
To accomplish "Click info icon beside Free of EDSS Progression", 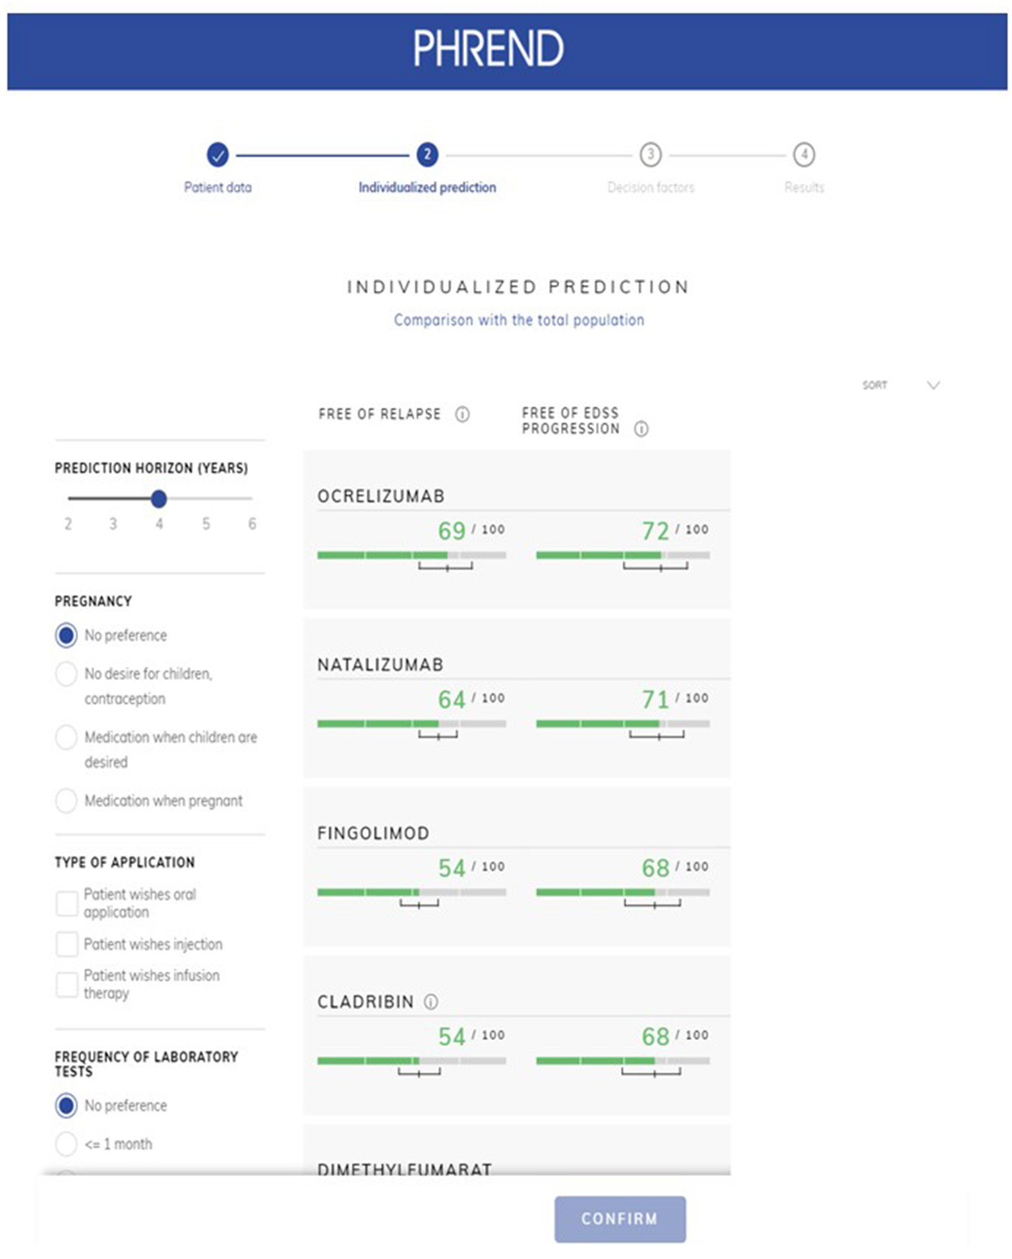I will (x=641, y=429).
